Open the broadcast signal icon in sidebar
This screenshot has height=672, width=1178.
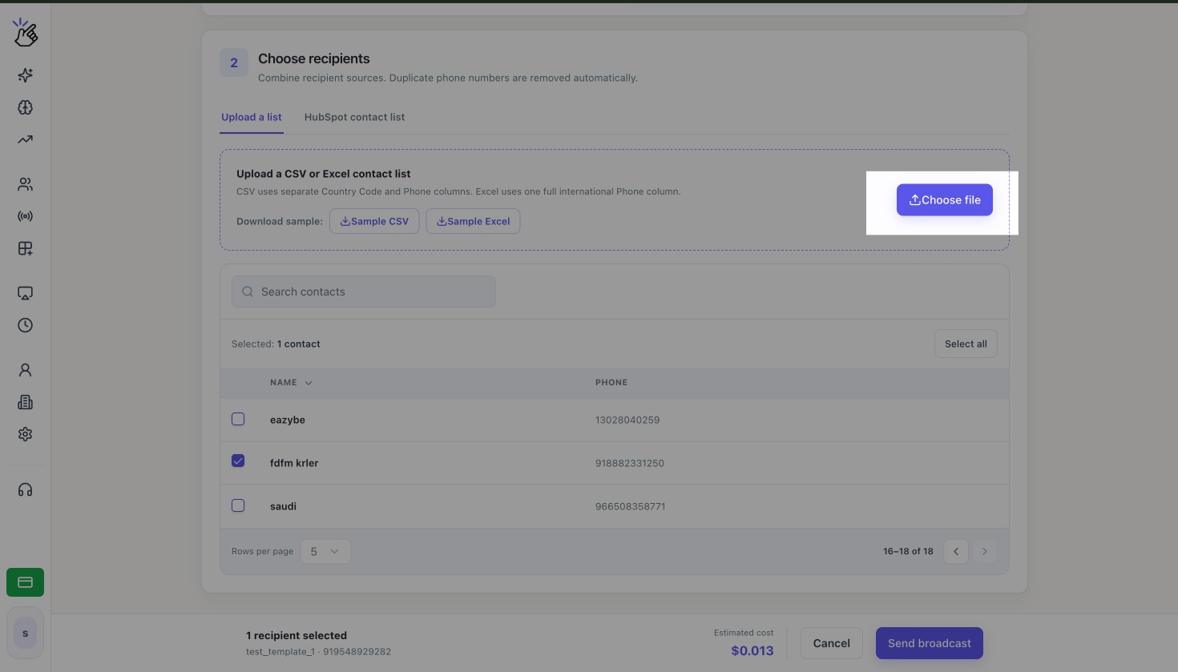(x=25, y=216)
